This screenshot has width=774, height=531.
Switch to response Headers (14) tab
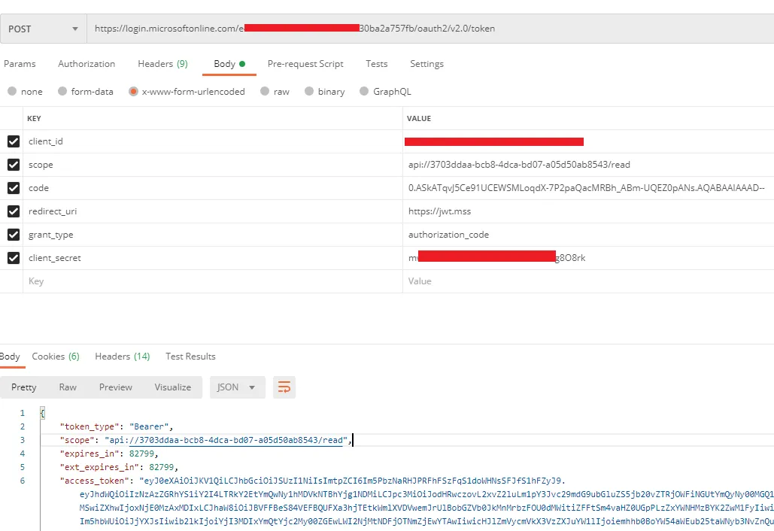[x=123, y=357]
